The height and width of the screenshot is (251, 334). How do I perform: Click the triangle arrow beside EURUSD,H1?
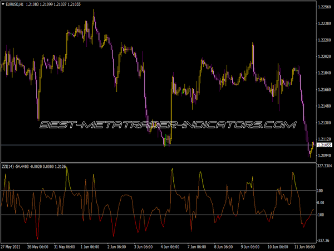(x=3, y=5)
